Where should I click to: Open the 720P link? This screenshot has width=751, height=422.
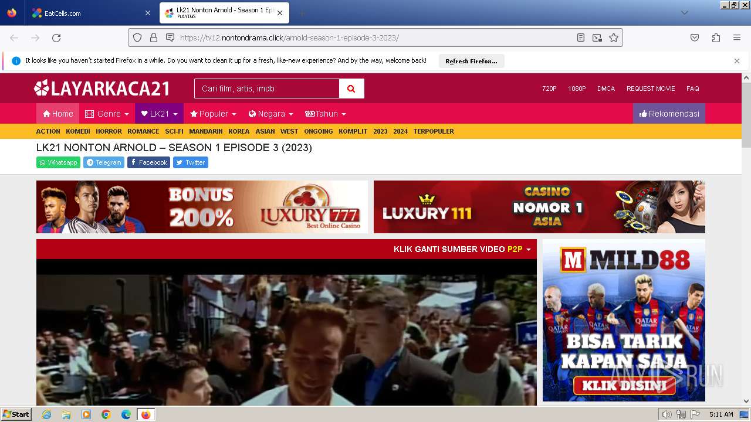549,89
